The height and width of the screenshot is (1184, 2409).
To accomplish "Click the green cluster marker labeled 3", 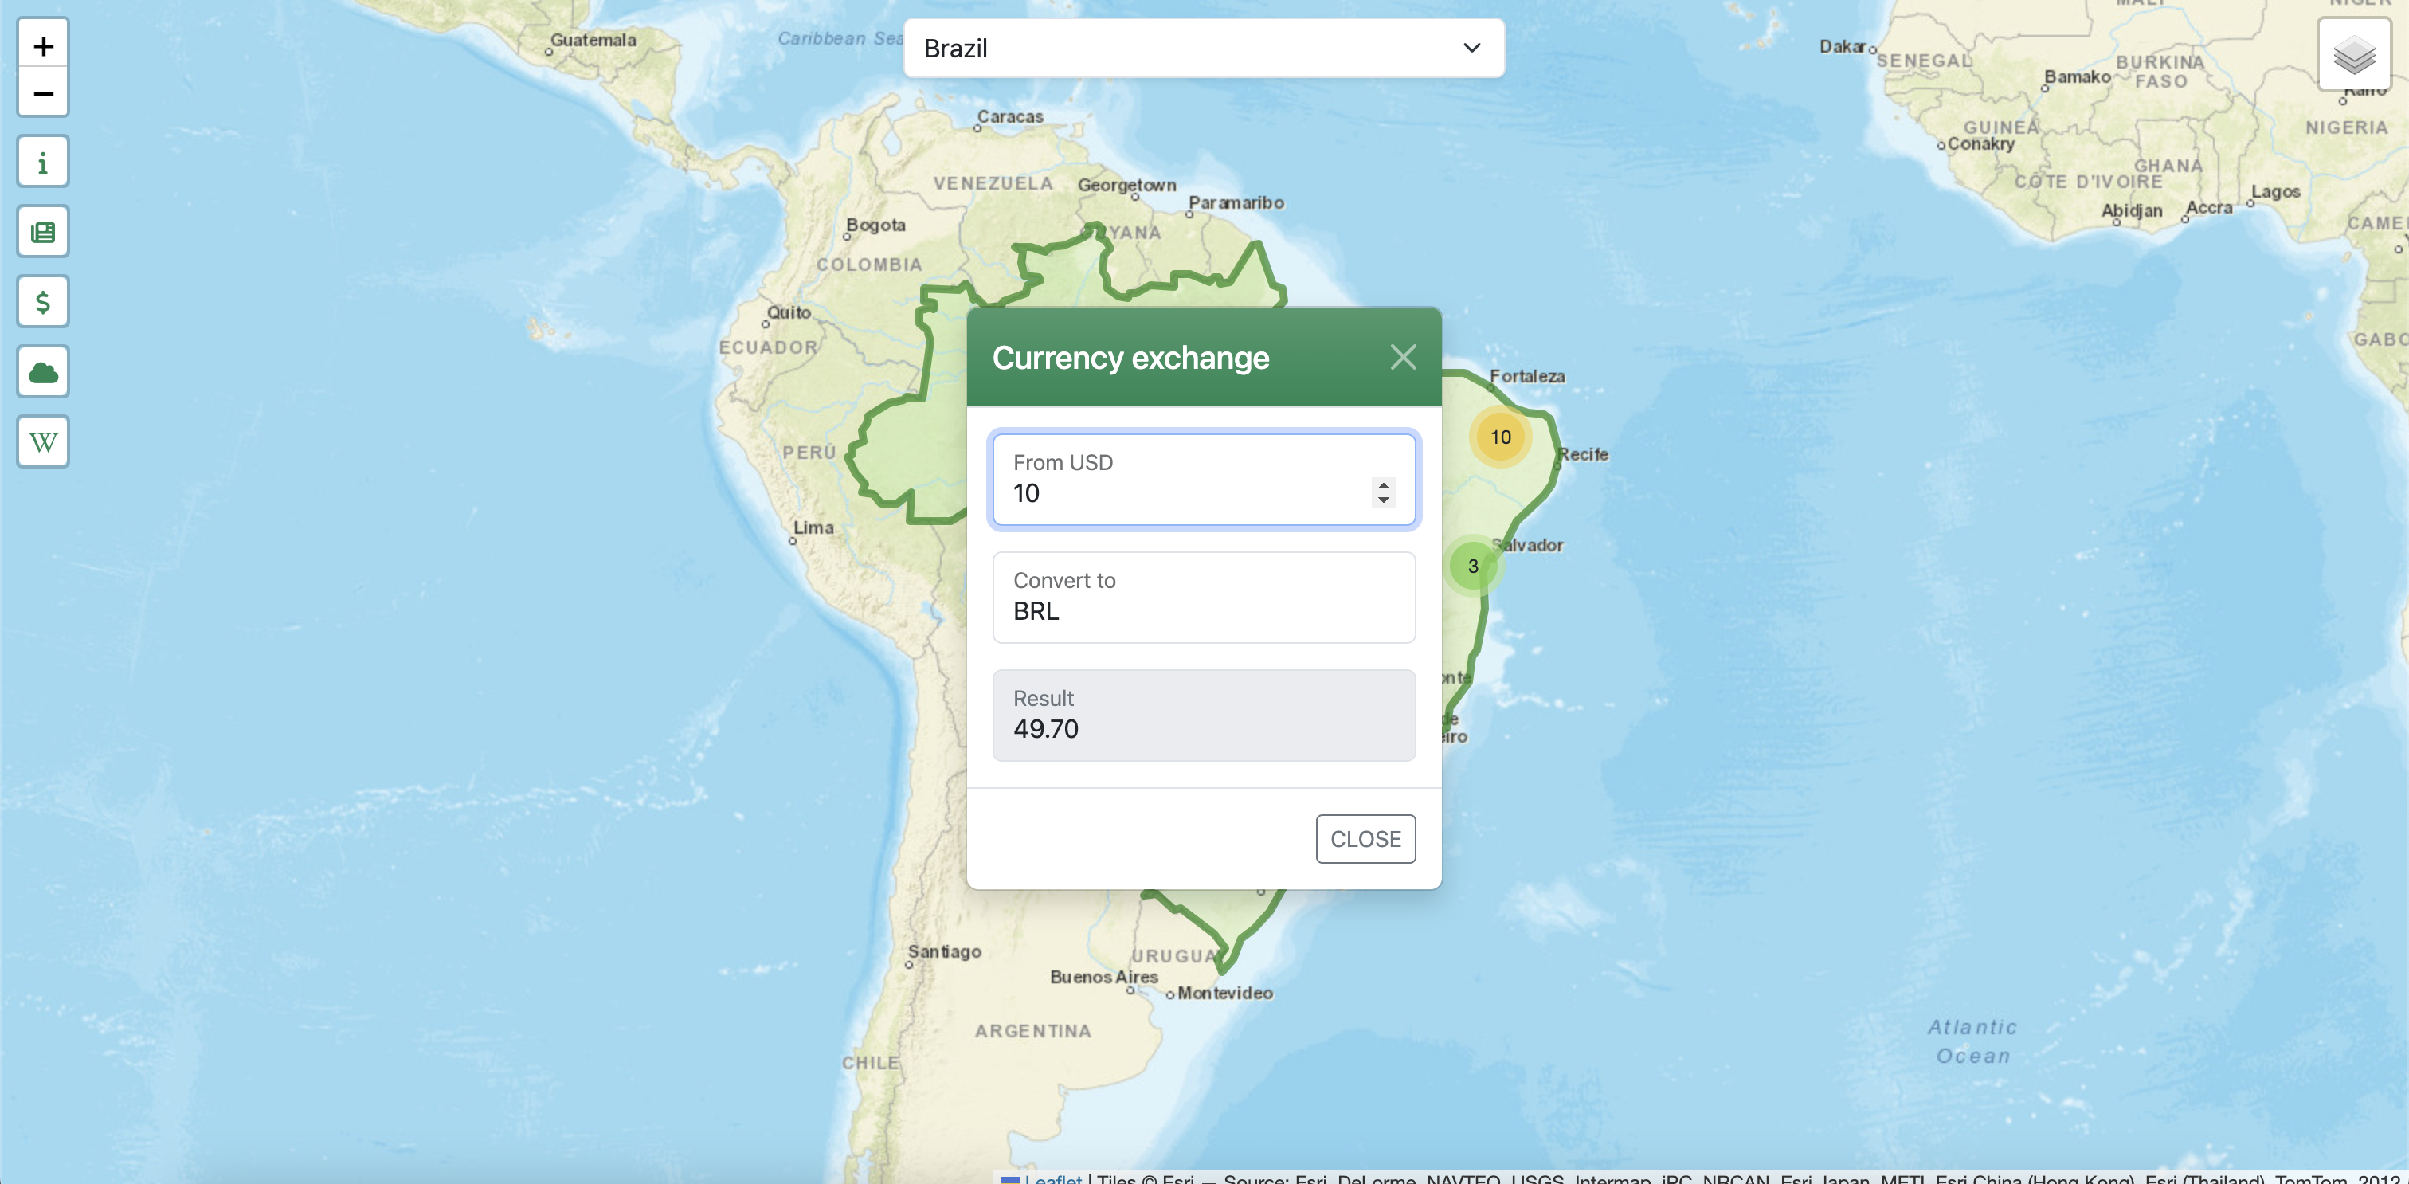I will pyautogui.click(x=1473, y=566).
